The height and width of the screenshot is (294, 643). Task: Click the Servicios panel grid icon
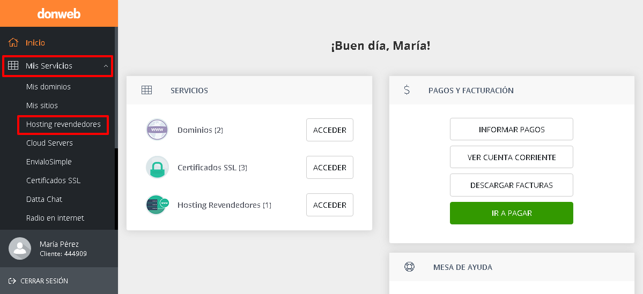(146, 90)
